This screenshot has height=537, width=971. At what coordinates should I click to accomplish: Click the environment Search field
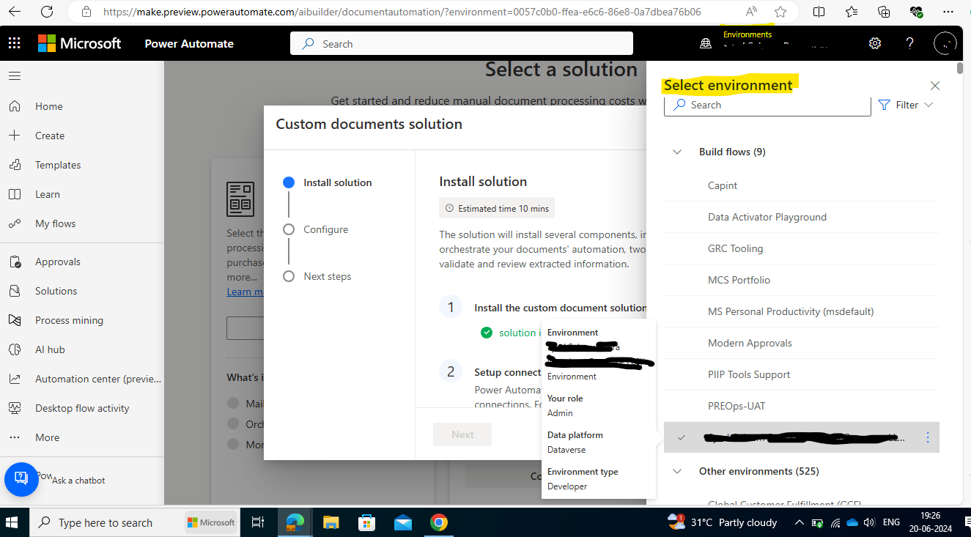pyautogui.click(x=767, y=105)
